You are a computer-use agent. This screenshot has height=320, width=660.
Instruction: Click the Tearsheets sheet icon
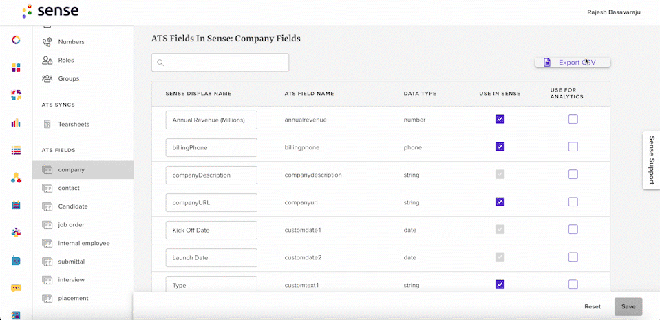point(47,124)
